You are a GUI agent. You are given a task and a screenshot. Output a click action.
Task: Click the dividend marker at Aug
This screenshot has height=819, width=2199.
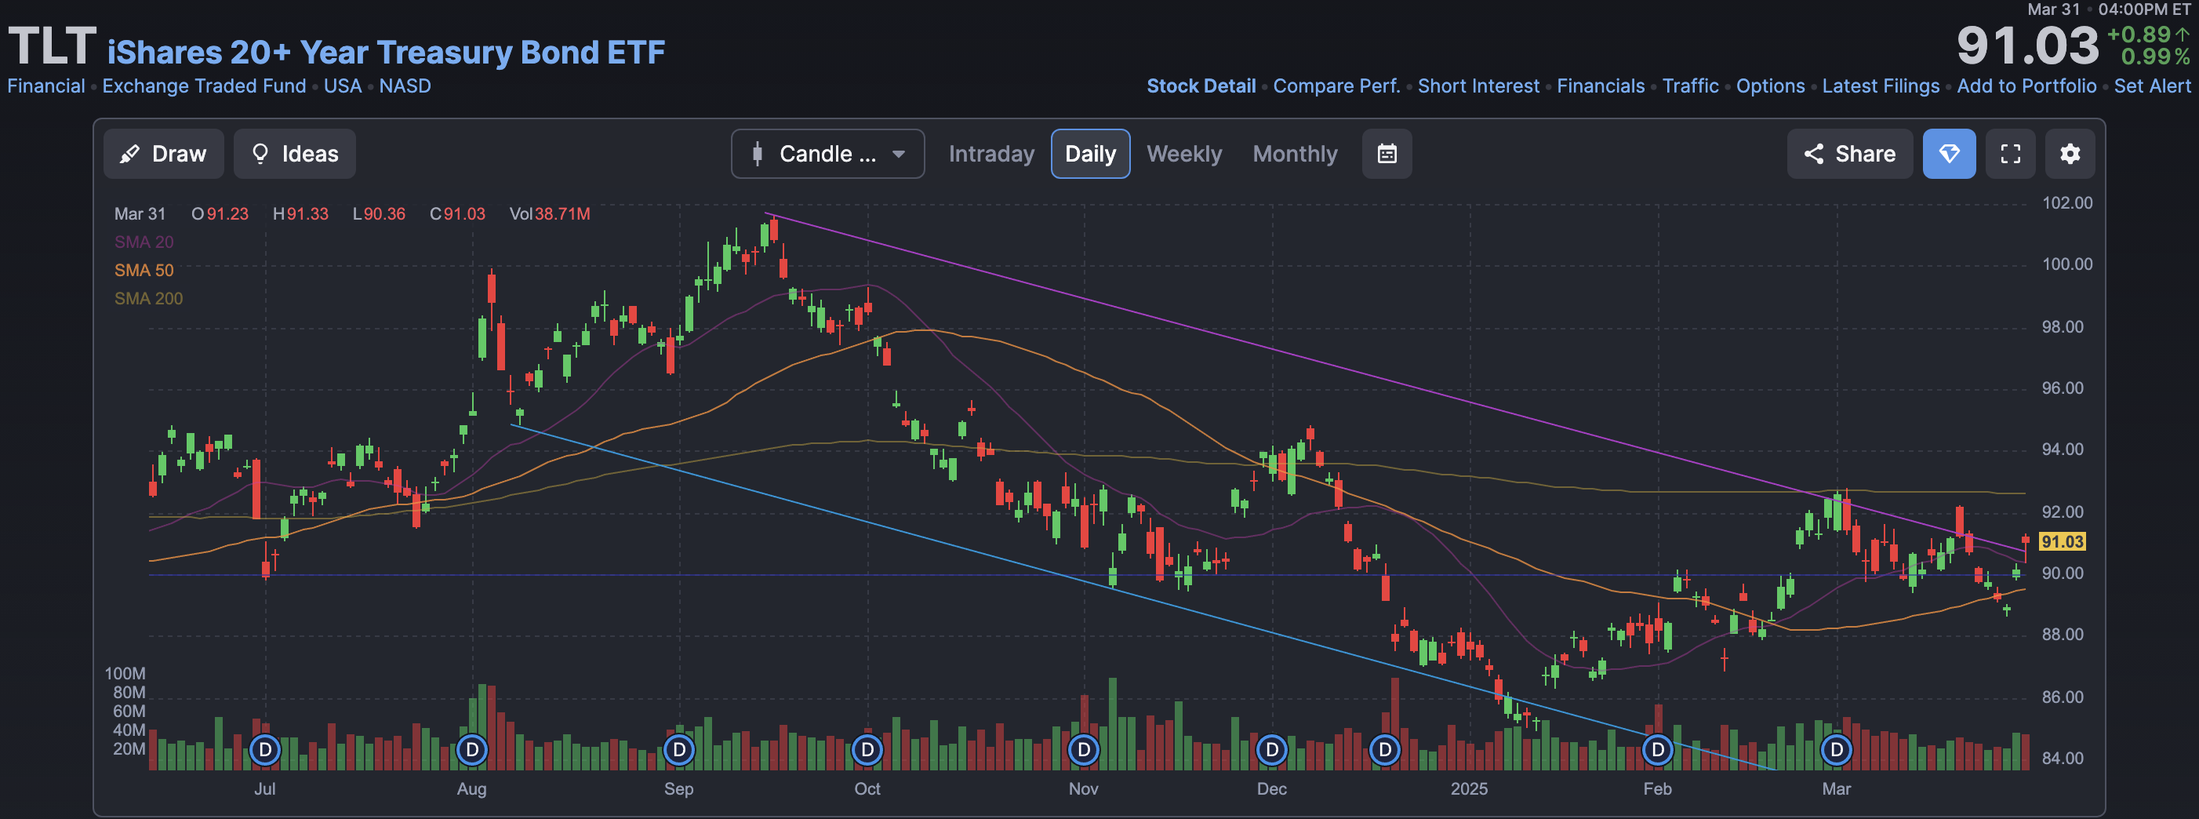point(472,750)
